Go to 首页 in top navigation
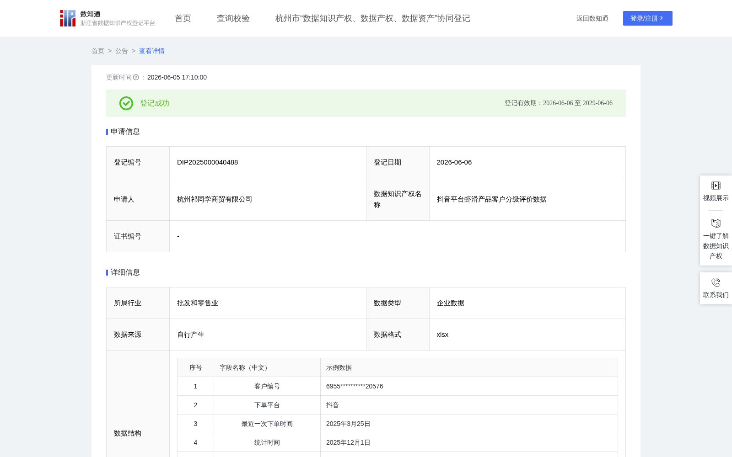732x457 pixels. coord(183,18)
